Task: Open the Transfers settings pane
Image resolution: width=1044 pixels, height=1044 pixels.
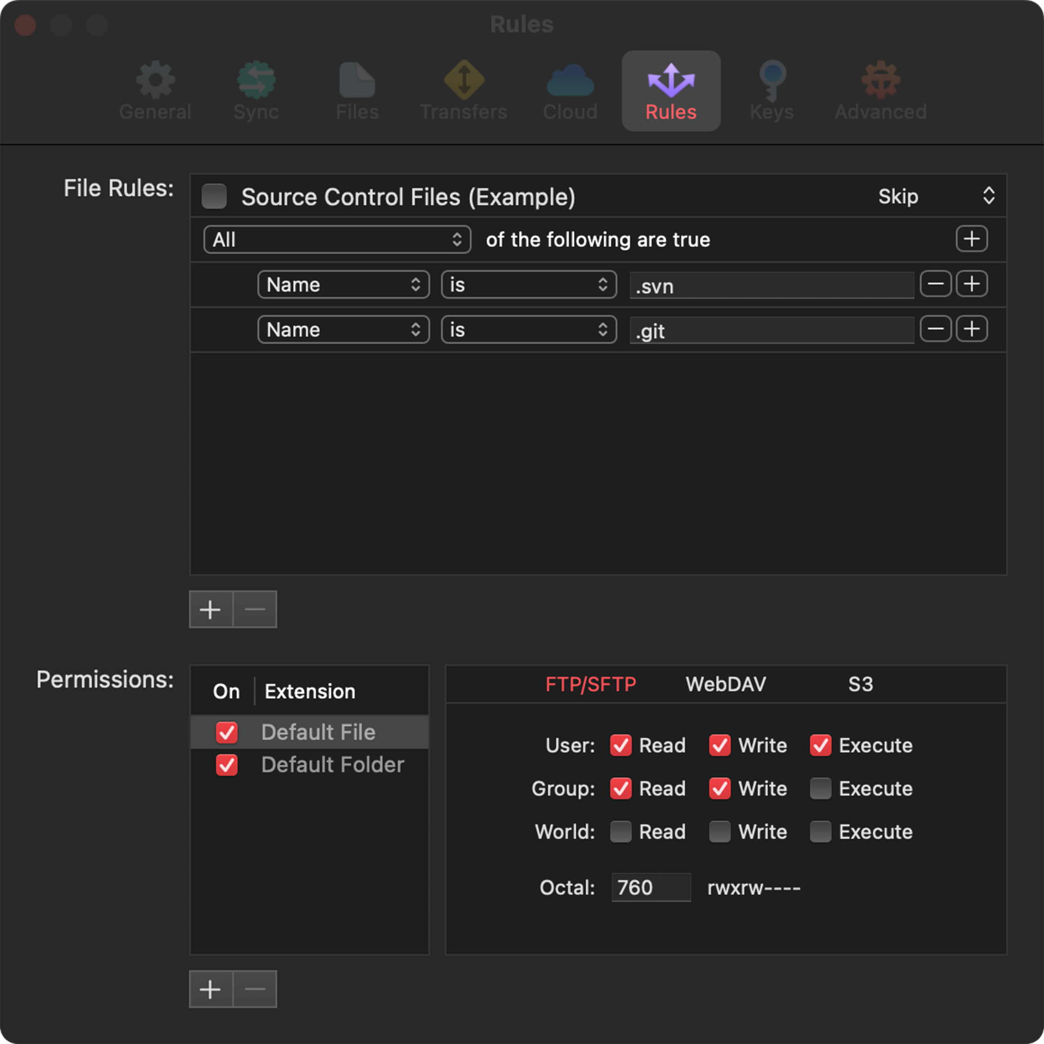Action: [x=463, y=89]
